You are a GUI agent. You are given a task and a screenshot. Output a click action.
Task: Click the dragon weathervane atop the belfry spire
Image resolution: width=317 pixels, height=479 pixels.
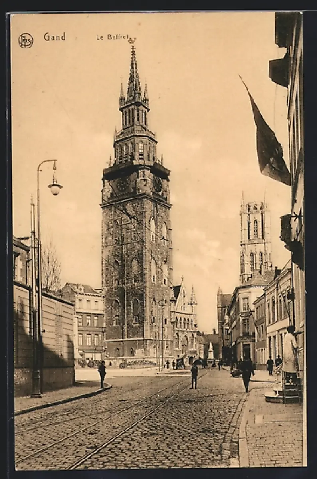point(132,40)
